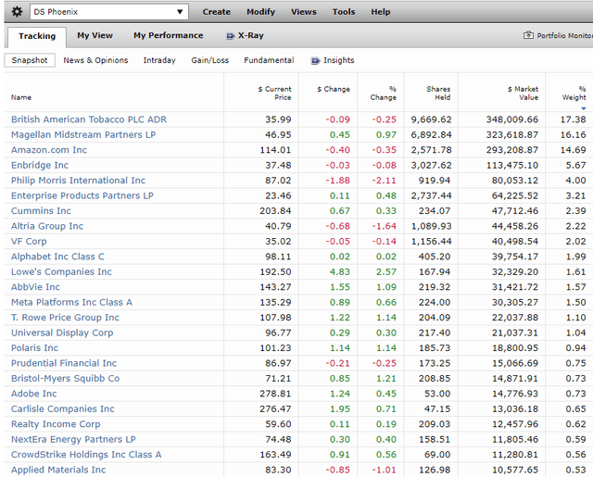Click the Portfolio Monitor icon
Viewport: 593px width, 477px height.
pos(528,36)
